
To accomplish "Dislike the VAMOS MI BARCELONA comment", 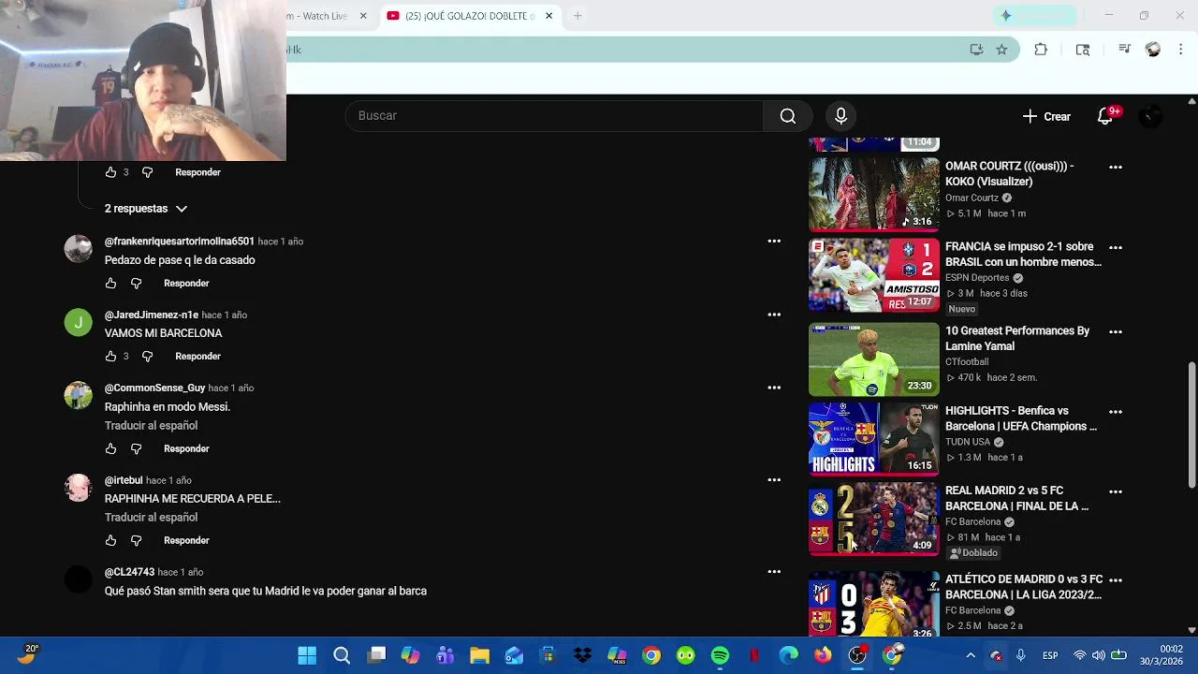I will coord(148,357).
